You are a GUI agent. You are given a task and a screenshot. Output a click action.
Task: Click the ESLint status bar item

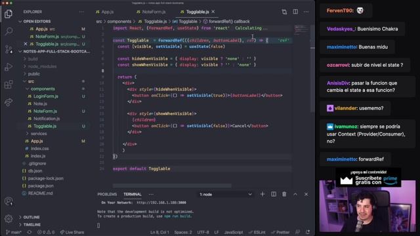[257, 232]
